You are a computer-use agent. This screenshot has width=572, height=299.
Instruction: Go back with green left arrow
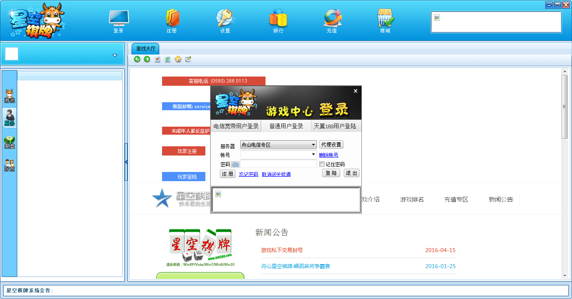(137, 59)
